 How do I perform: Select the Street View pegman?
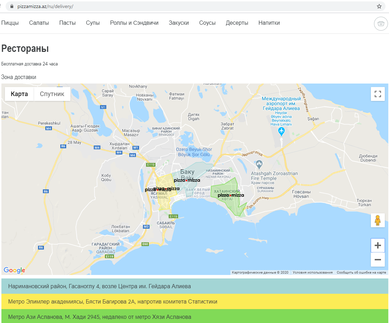coord(377,220)
